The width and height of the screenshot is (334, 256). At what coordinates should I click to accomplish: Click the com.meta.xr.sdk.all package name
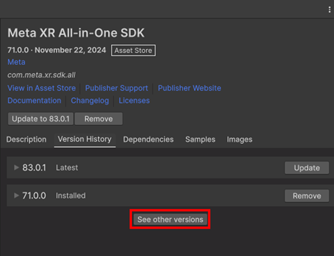click(x=41, y=75)
